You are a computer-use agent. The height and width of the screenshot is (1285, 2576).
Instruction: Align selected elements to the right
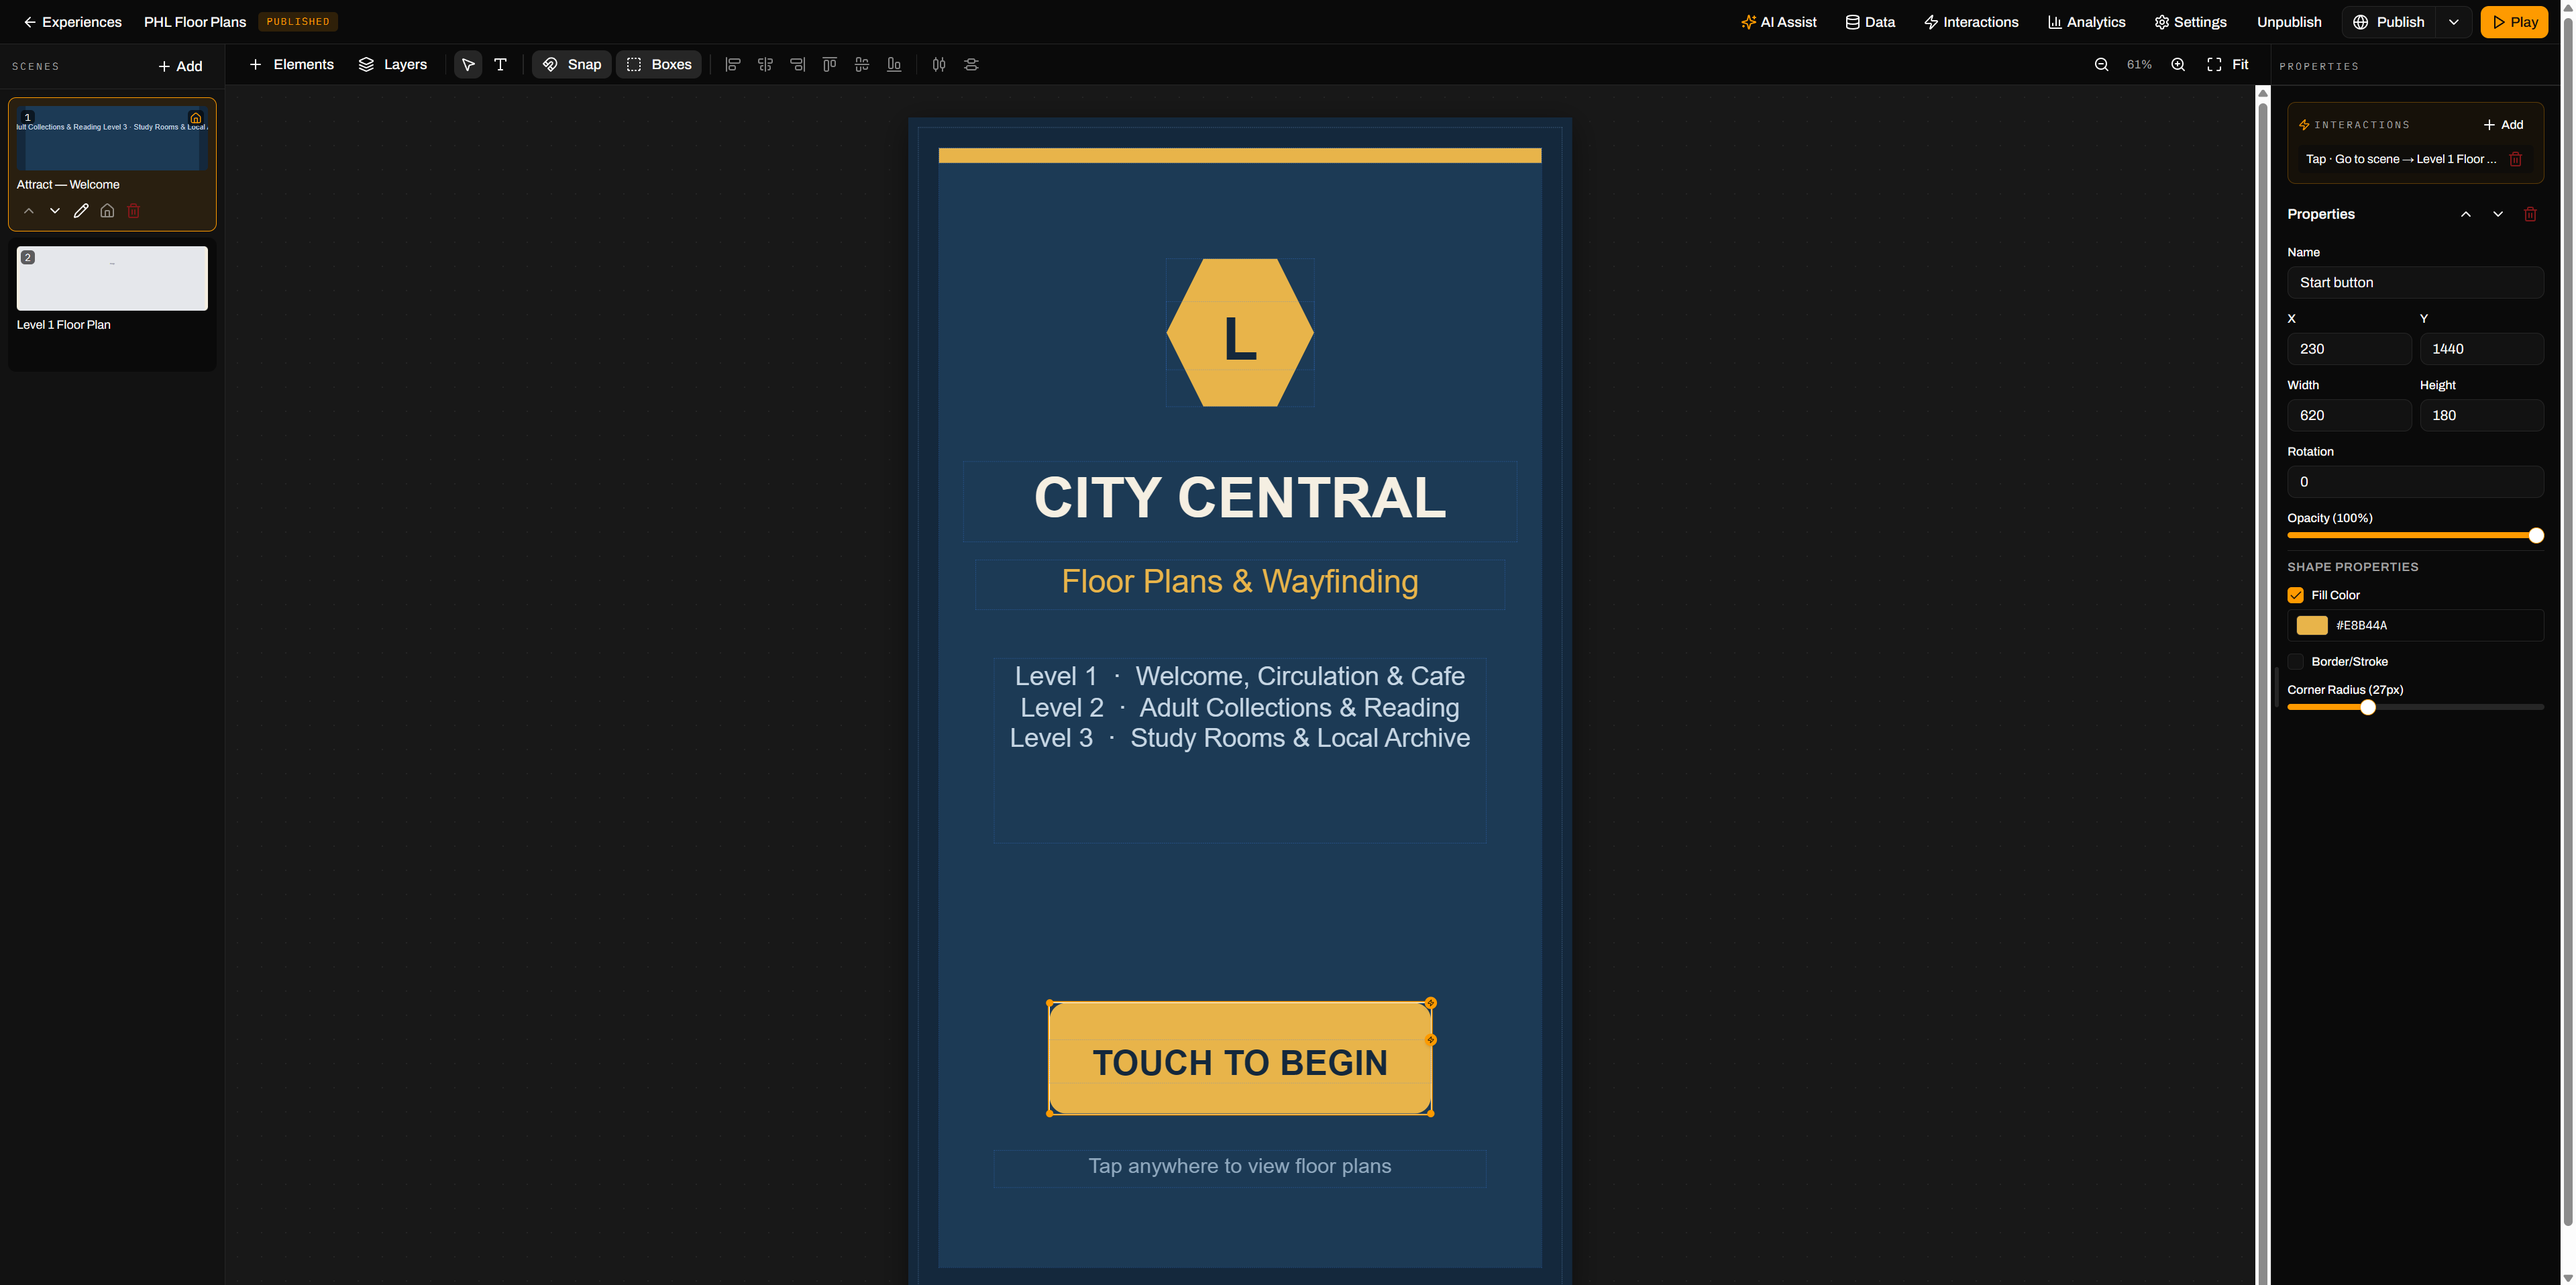[797, 65]
